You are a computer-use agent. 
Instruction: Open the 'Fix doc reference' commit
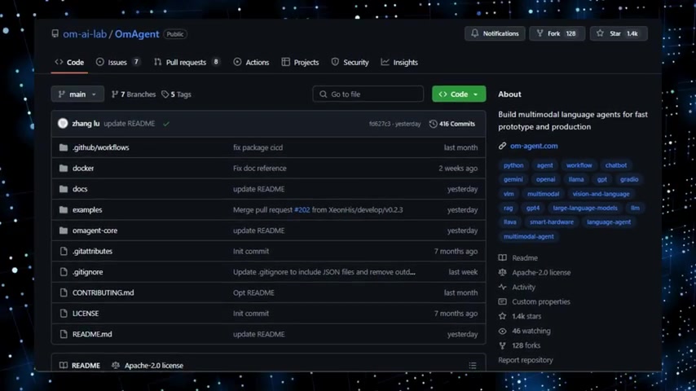pyautogui.click(x=260, y=168)
